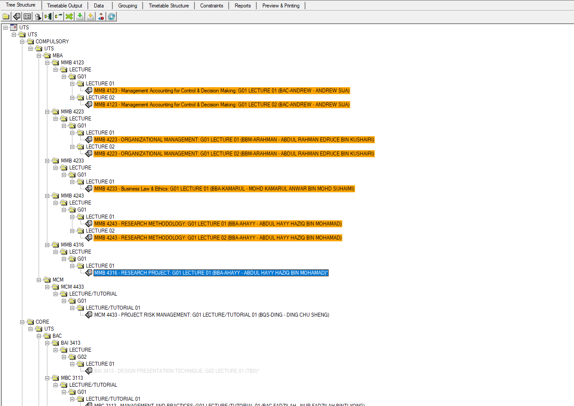Click the collapse tree nodes toolbar icon

59,17
